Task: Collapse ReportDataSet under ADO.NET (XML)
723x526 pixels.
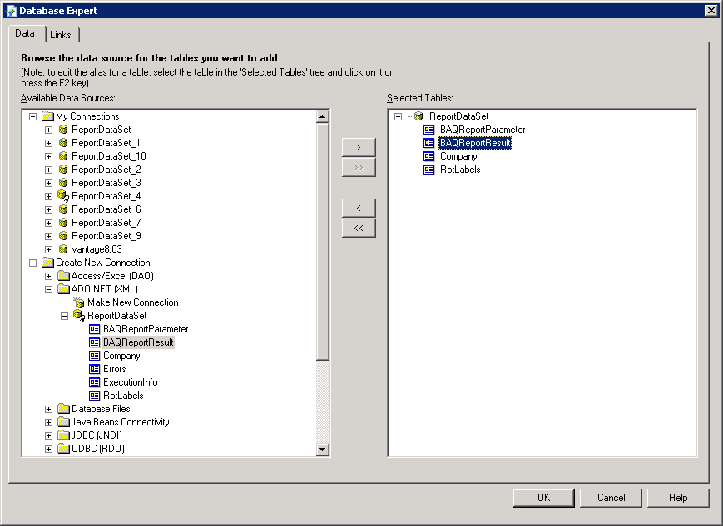Action: coord(65,316)
